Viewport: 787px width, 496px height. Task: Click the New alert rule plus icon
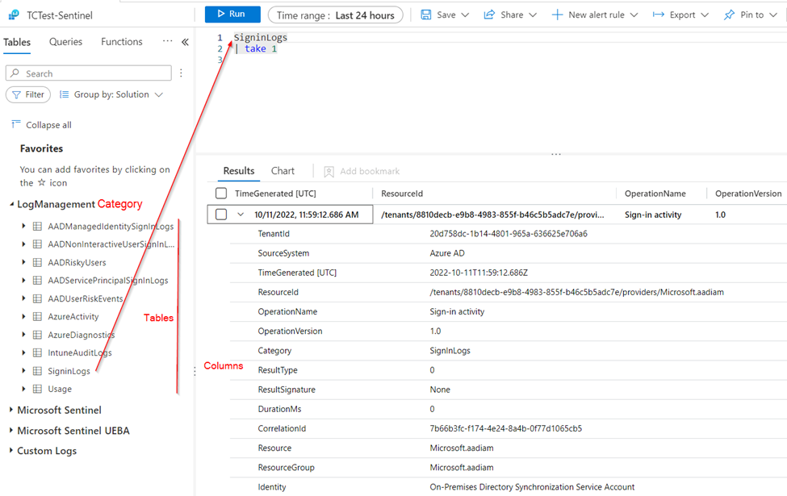[x=557, y=15]
